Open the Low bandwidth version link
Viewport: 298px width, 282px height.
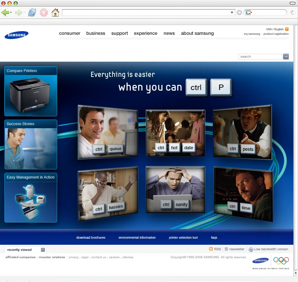[271, 249]
